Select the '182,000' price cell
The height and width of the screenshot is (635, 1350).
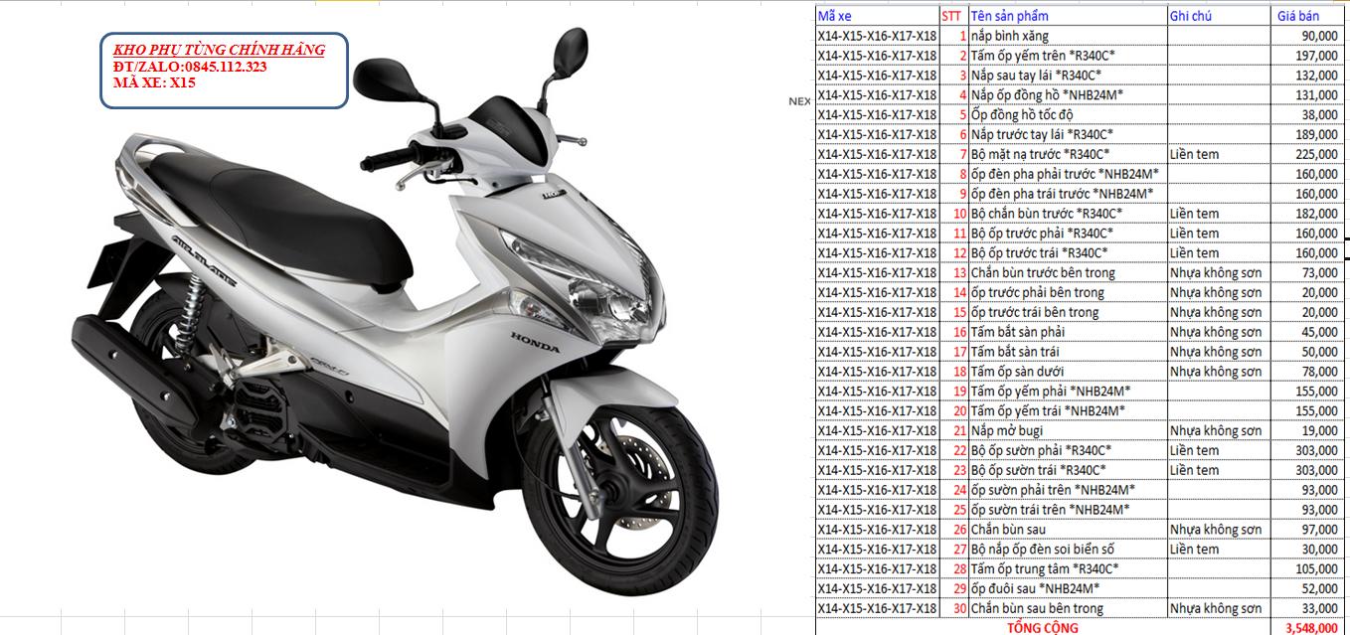coord(1305,214)
